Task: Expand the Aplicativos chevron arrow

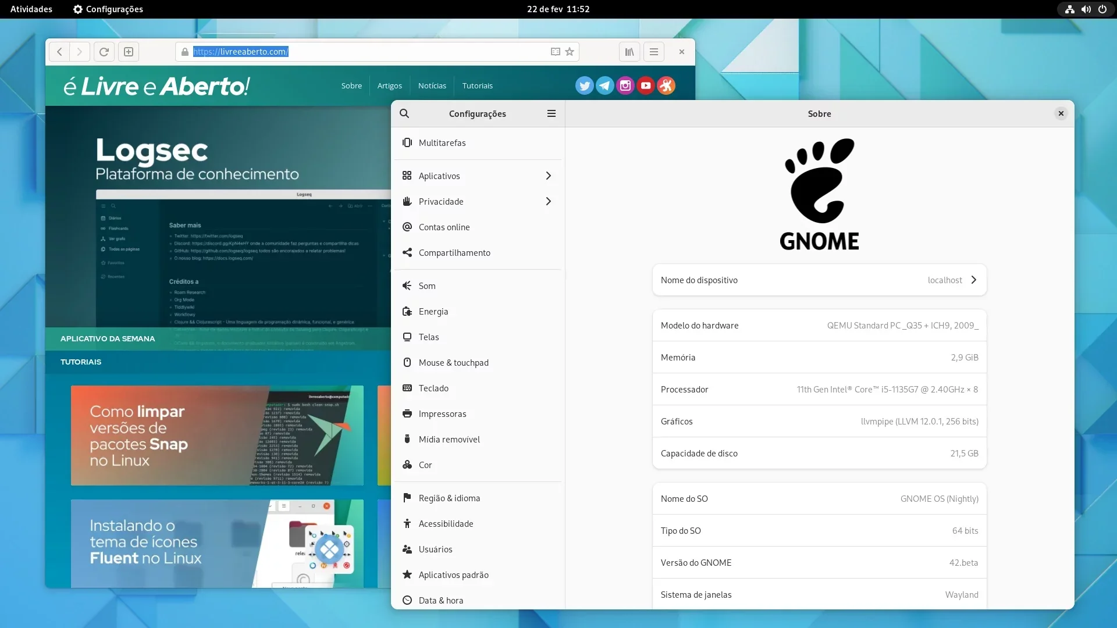Action: tap(548, 176)
